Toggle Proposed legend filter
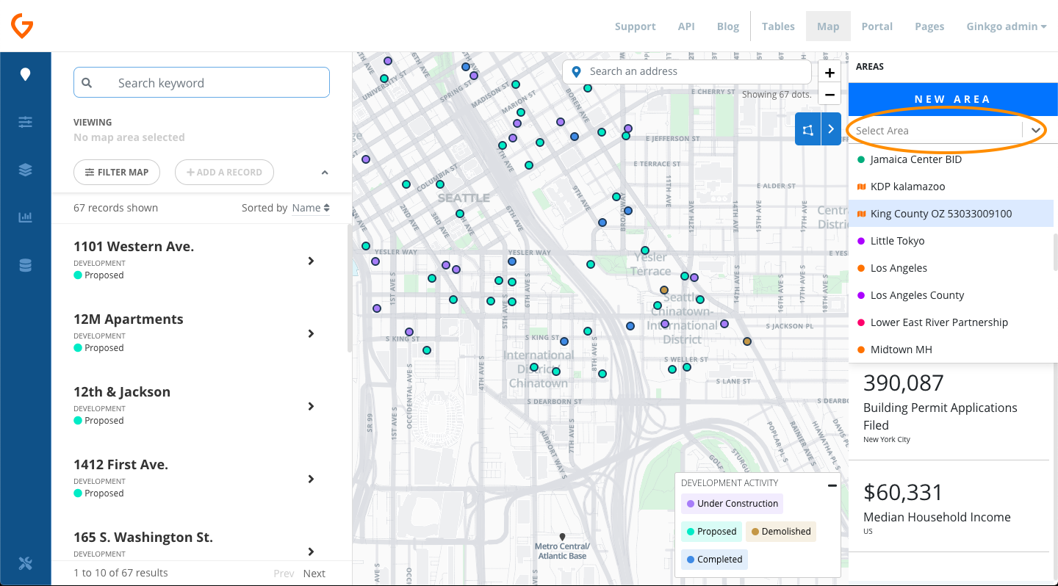The height and width of the screenshot is (586, 1058). pos(711,532)
